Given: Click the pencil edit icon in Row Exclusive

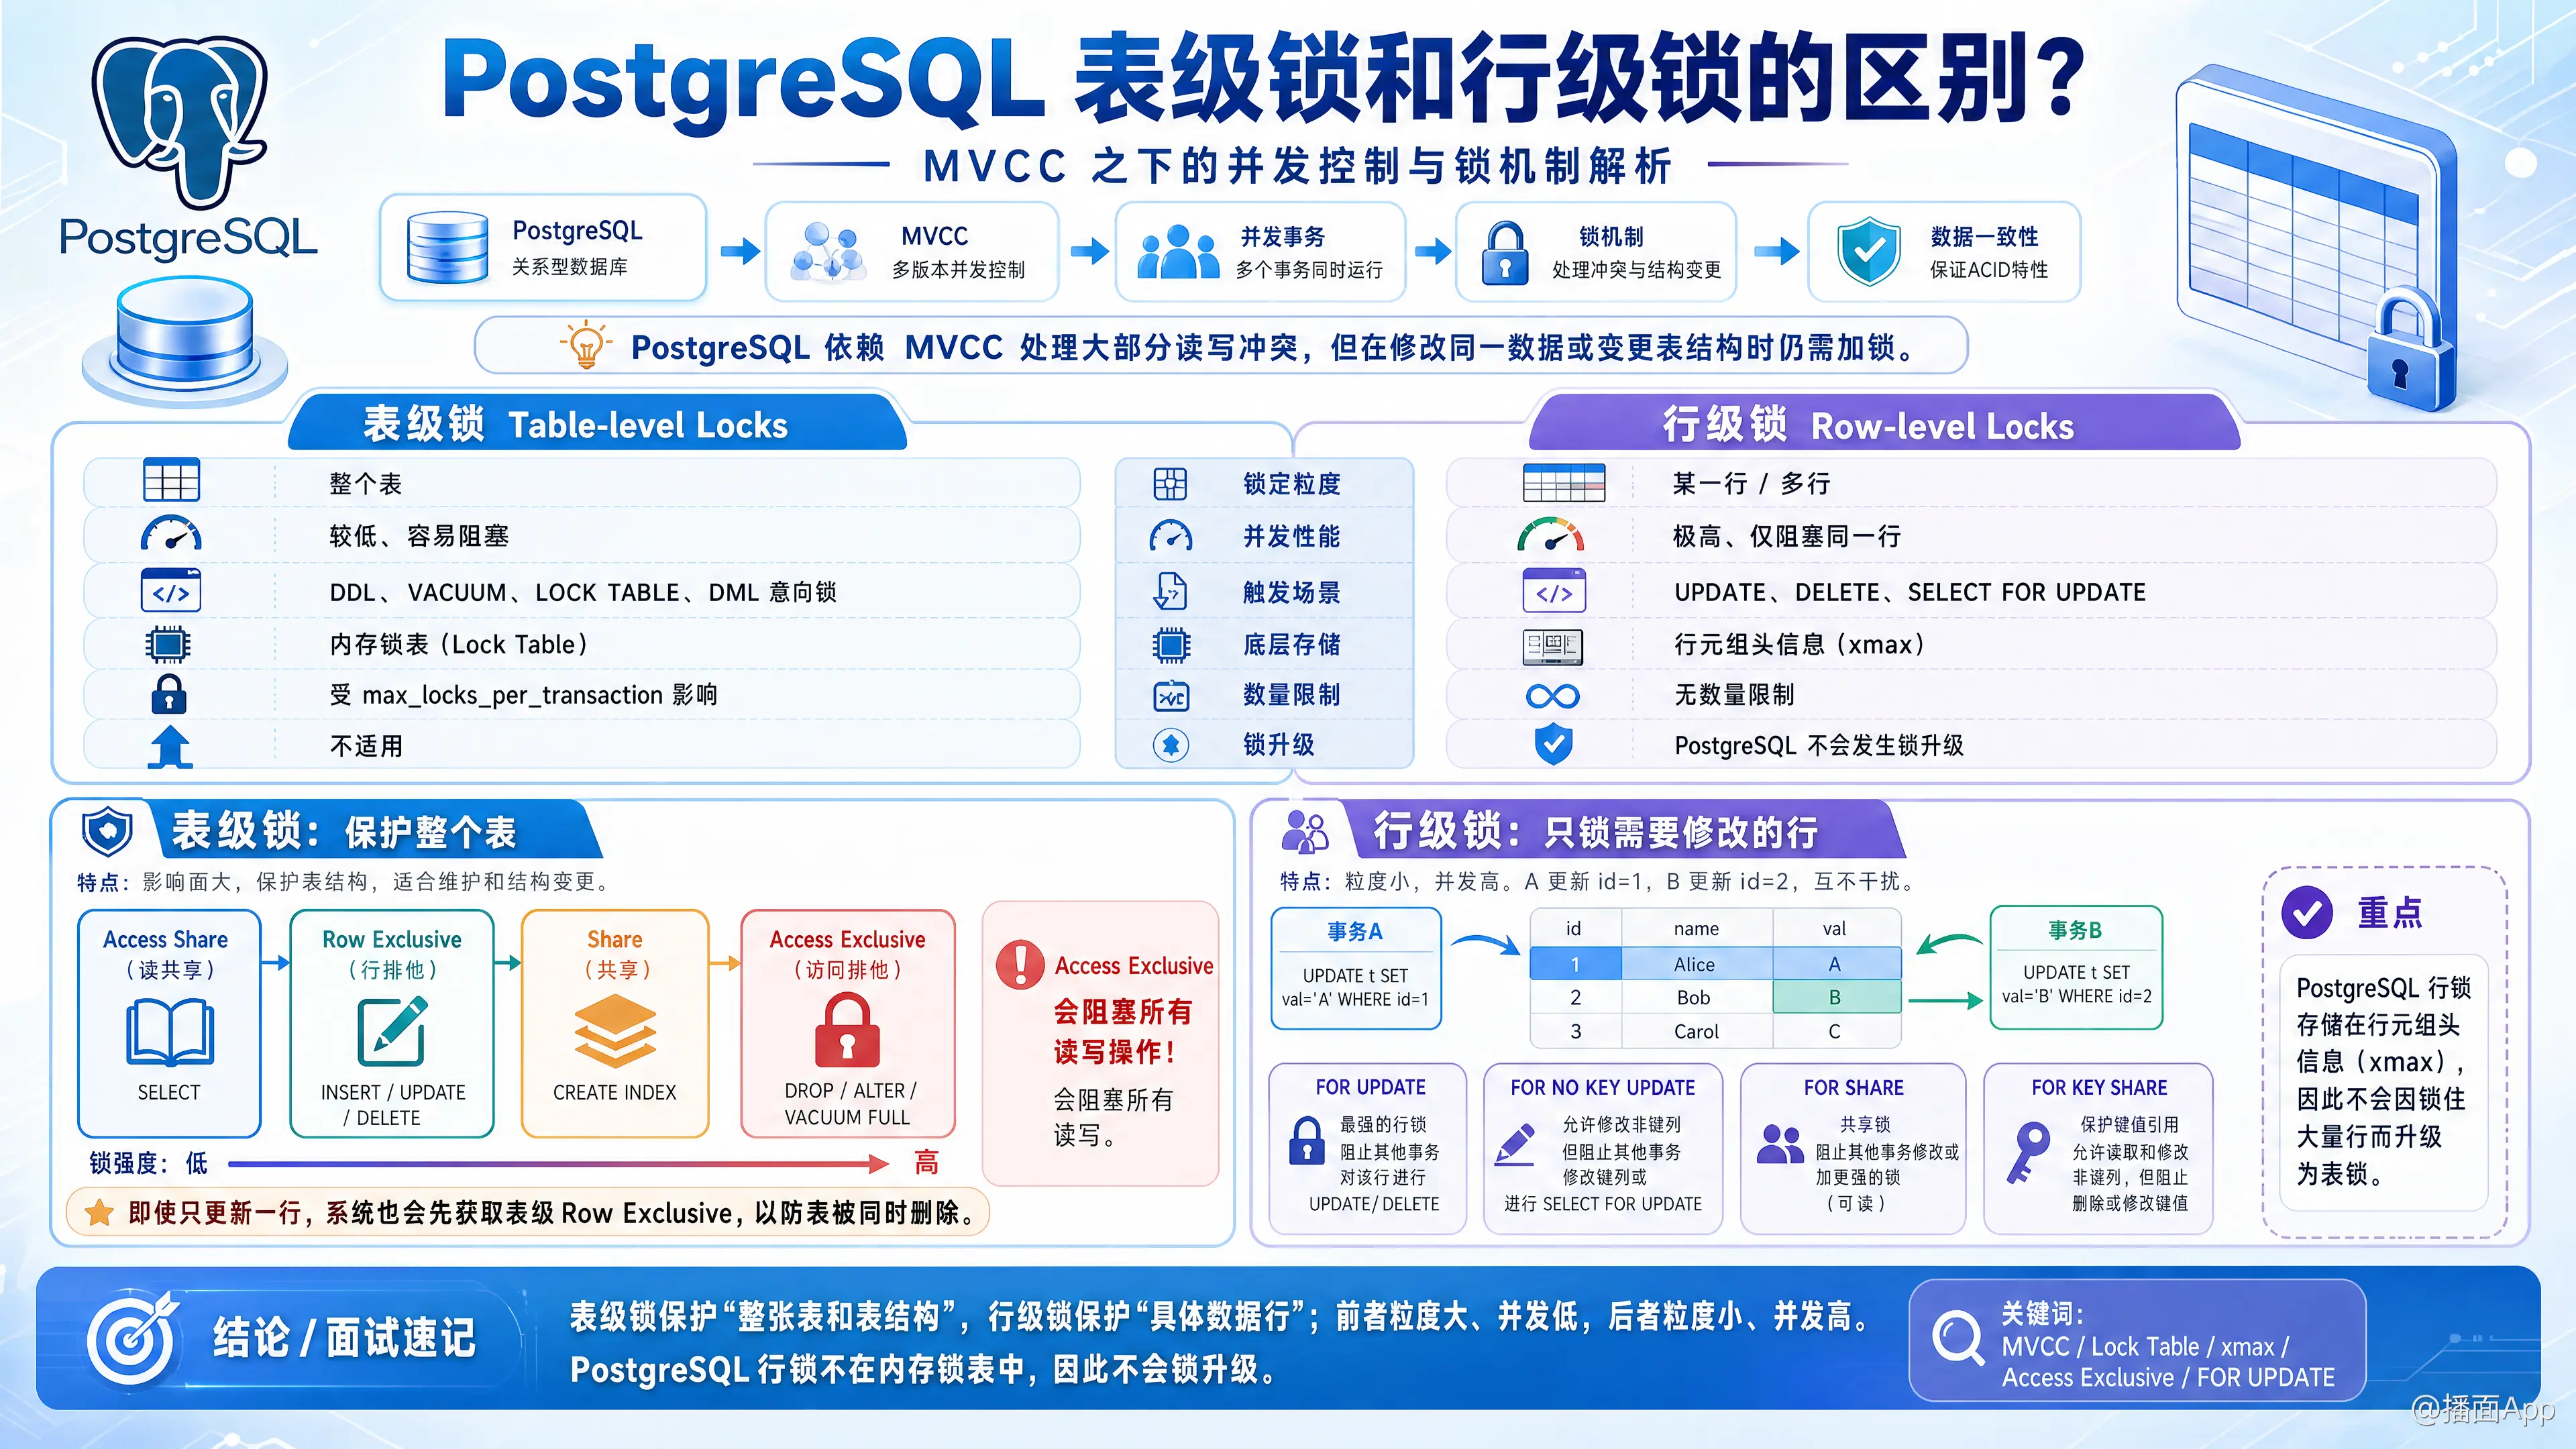Looking at the screenshot, I should point(392,1031).
